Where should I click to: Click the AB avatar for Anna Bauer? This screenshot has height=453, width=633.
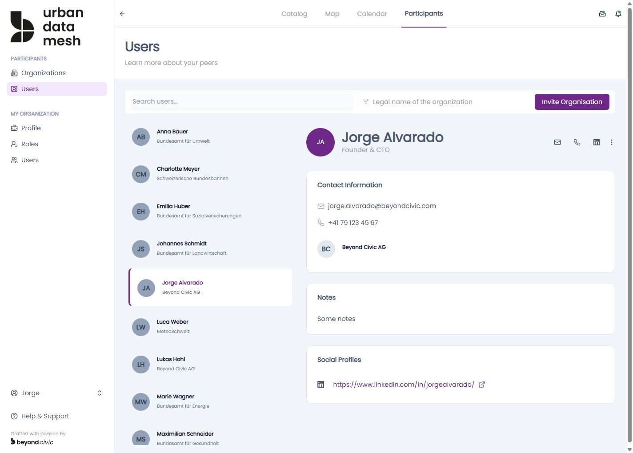[x=141, y=137]
